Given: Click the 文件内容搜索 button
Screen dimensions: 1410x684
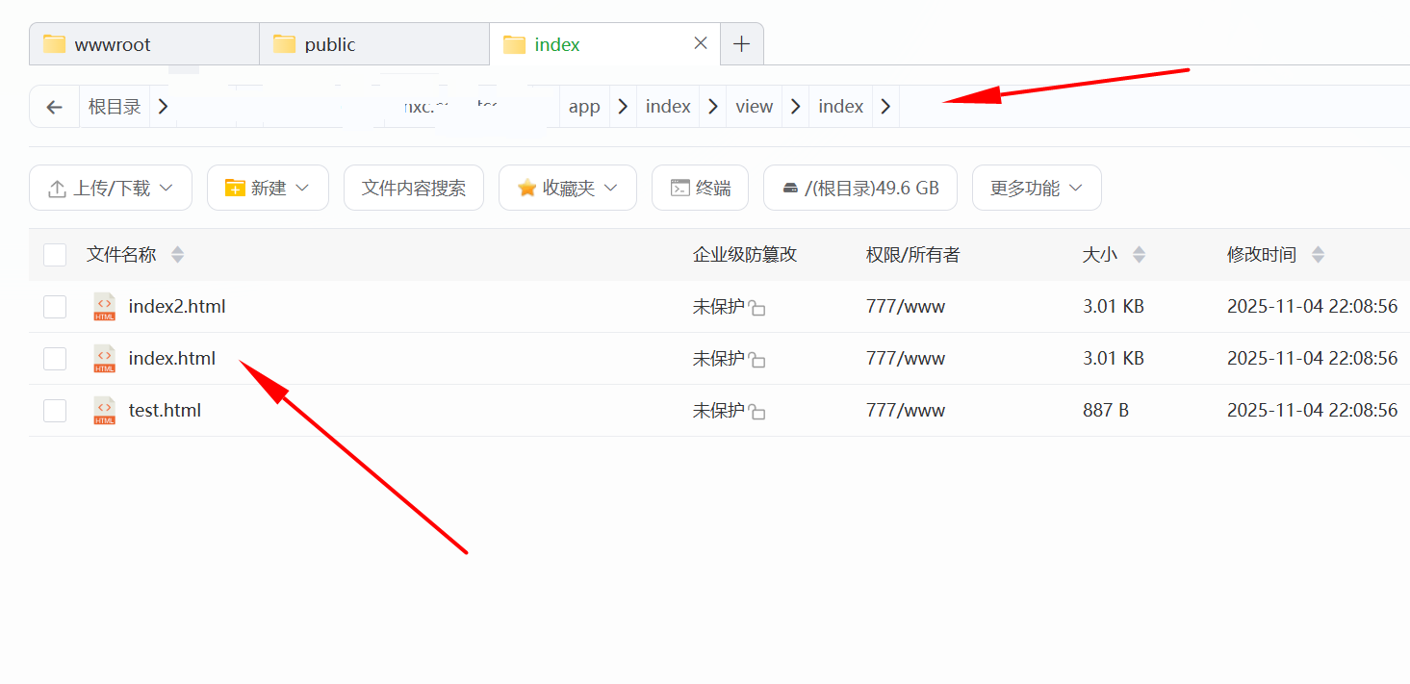Looking at the screenshot, I should coord(414,188).
